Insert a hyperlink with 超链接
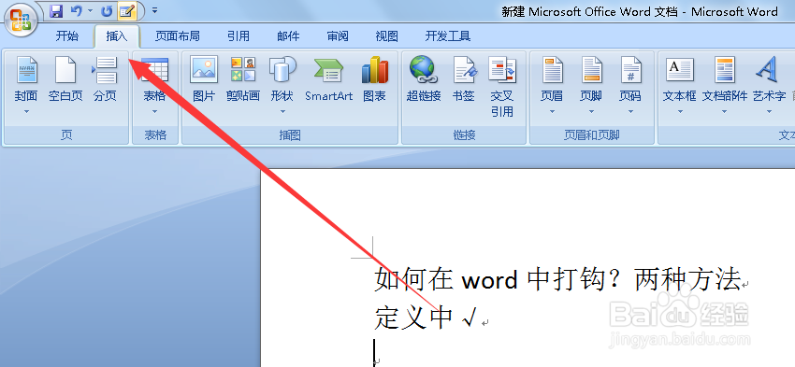Viewport: 795px width, 367px height. pos(424,78)
